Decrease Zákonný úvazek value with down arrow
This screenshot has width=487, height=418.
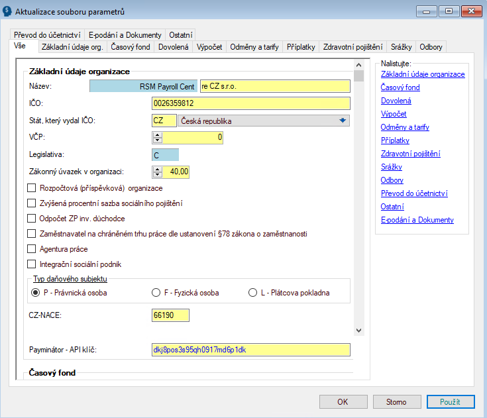click(x=157, y=175)
